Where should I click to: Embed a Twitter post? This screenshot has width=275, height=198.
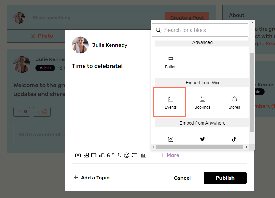tap(203, 139)
